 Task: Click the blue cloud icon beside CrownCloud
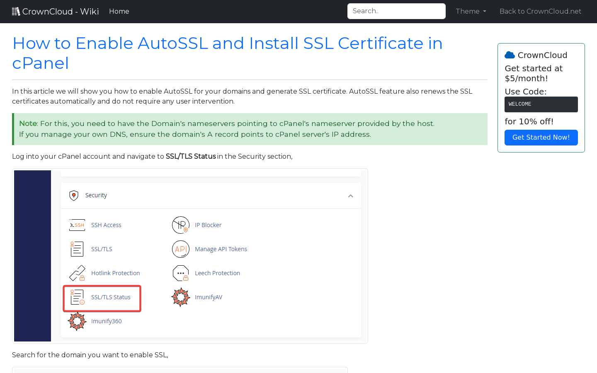(509, 54)
